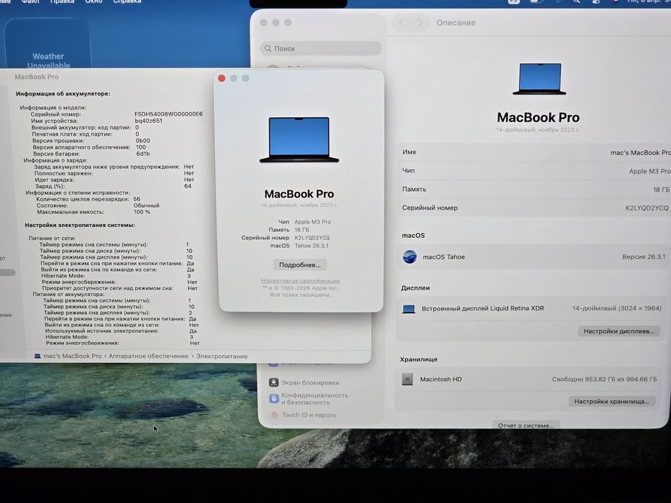Screen dimensions: 671x503
Task: Click the Питание от сети label
Action: pyautogui.click(x=52, y=239)
